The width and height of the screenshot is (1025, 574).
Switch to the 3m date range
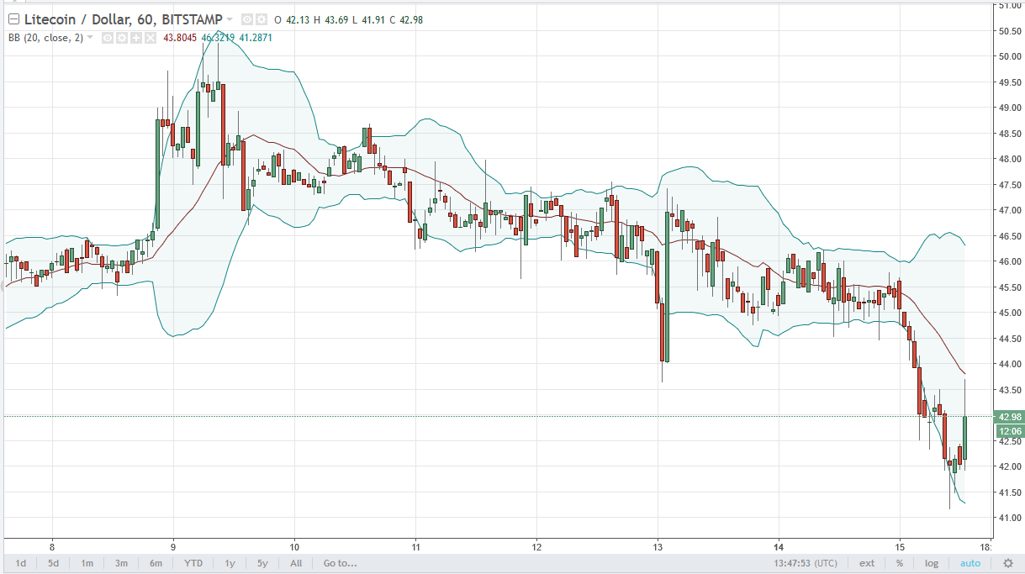pos(121,563)
